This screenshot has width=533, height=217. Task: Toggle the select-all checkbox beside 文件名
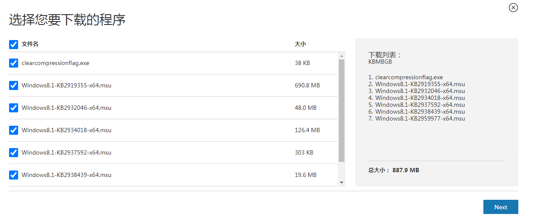(x=13, y=44)
